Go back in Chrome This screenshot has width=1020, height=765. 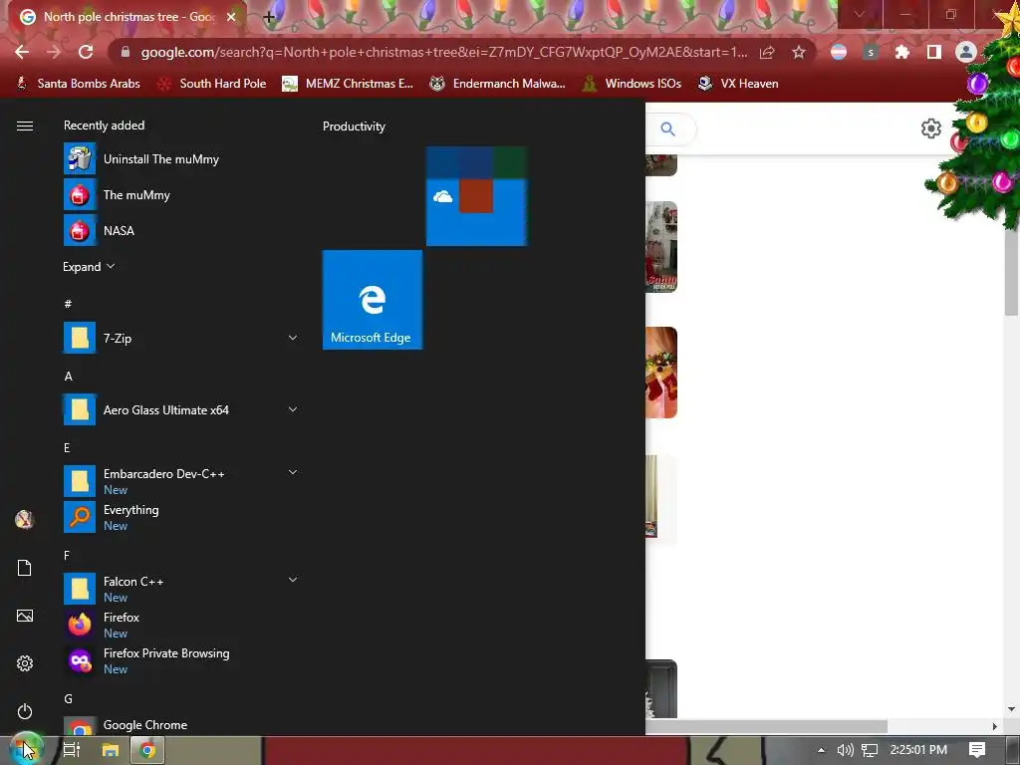22,52
